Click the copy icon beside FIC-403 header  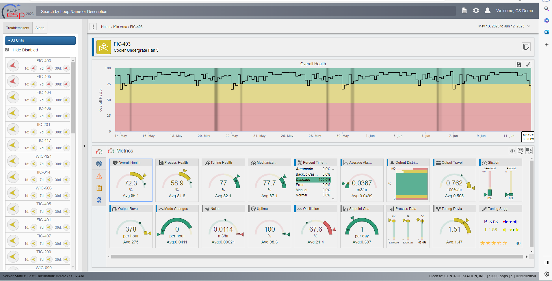[526, 47]
